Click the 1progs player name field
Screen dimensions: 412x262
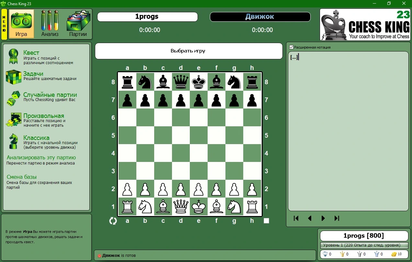(147, 17)
